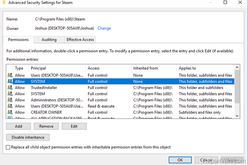Click the user-group icon on the selected SYSTEM row
Screen dimensions: 248x165
pos(10,81)
